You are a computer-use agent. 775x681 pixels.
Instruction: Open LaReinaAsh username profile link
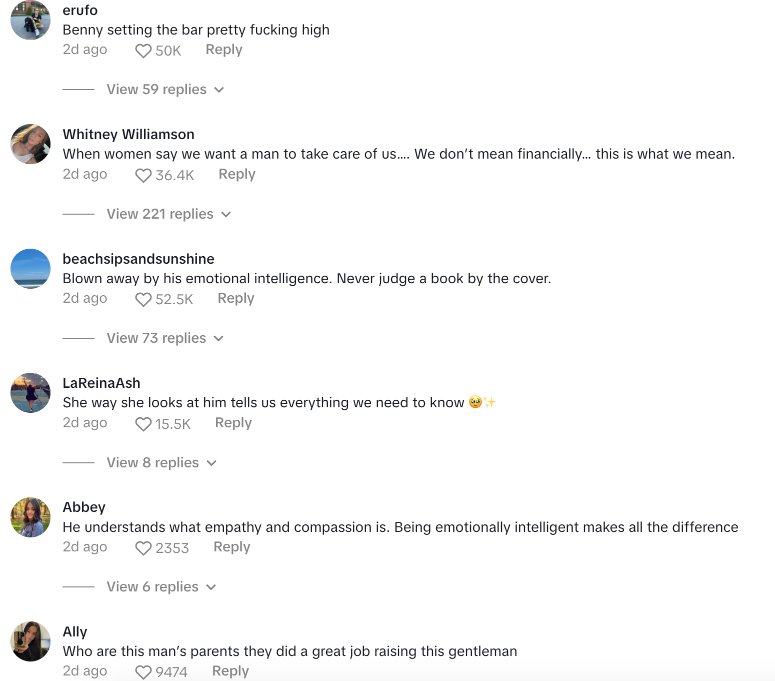point(101,383)
